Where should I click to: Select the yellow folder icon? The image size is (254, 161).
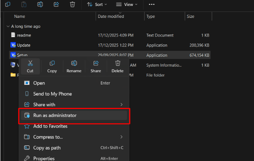click(x=13, y=75)
